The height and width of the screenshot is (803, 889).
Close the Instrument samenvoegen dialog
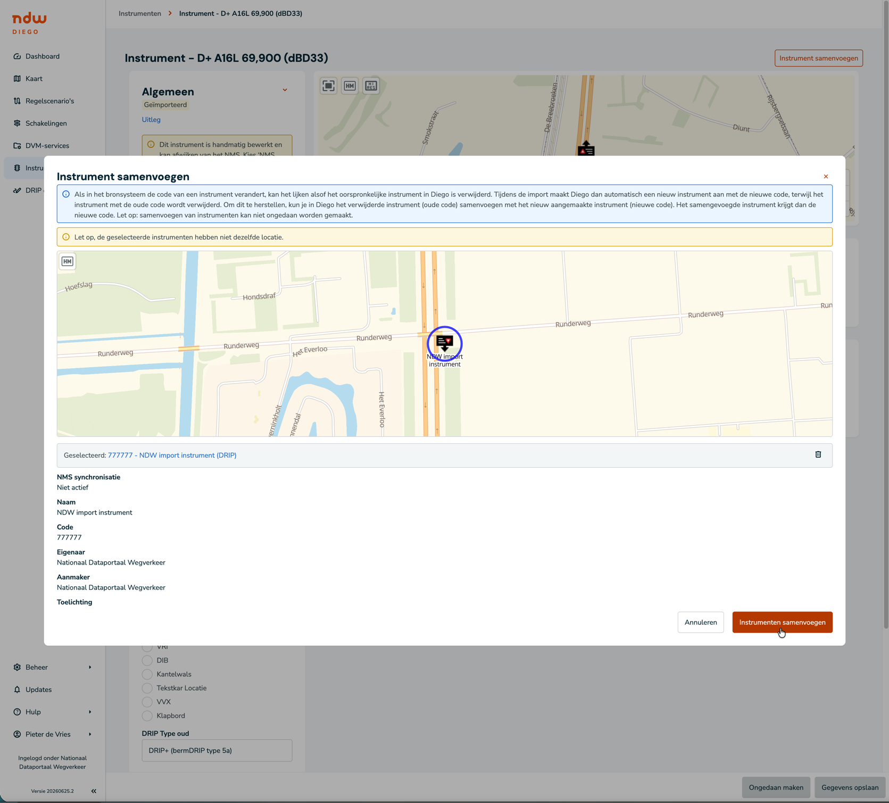pyautogui.click(x=826, y=177)
